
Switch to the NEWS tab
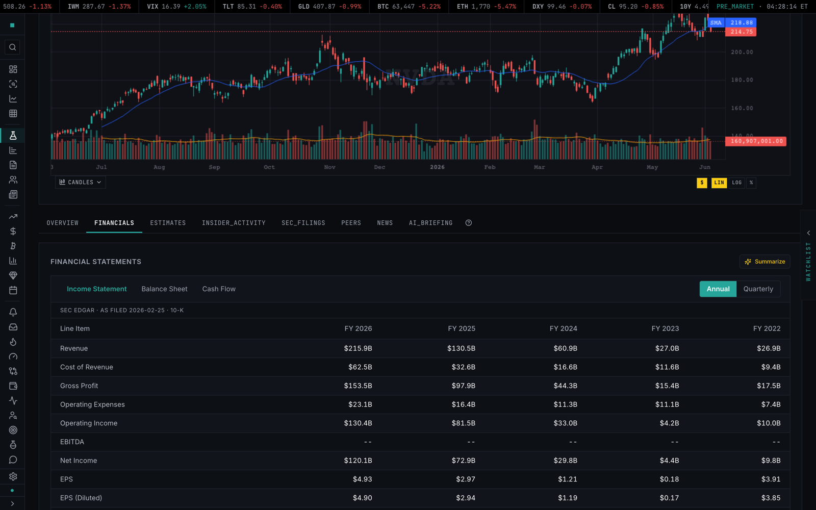pyautogui.click(x=385, y=223)
